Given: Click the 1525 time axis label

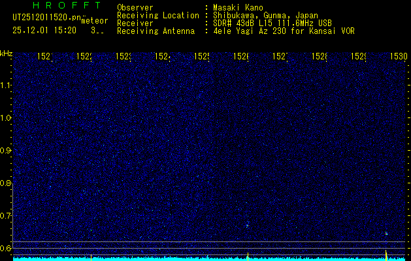Looking at the screenshot, I should (201, 56).
